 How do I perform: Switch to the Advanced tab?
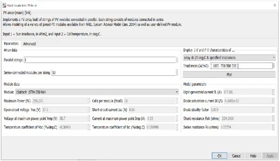(29, 44)
